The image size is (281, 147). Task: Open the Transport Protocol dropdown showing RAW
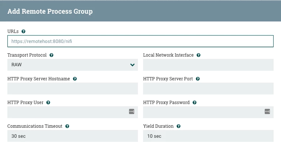click(x=72, y=65)
